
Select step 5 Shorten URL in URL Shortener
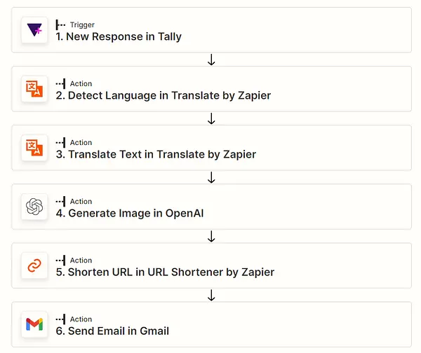click(211, 265)
